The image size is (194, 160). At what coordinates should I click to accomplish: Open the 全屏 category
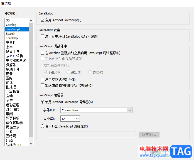tap(17, 100)
